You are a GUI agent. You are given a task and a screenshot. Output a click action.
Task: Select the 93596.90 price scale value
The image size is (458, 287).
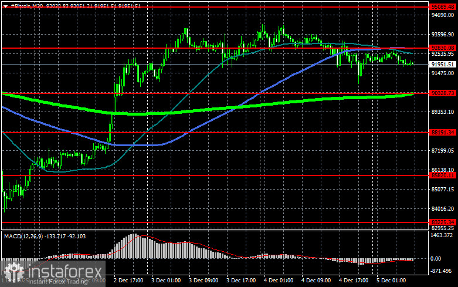click(443, 35)
